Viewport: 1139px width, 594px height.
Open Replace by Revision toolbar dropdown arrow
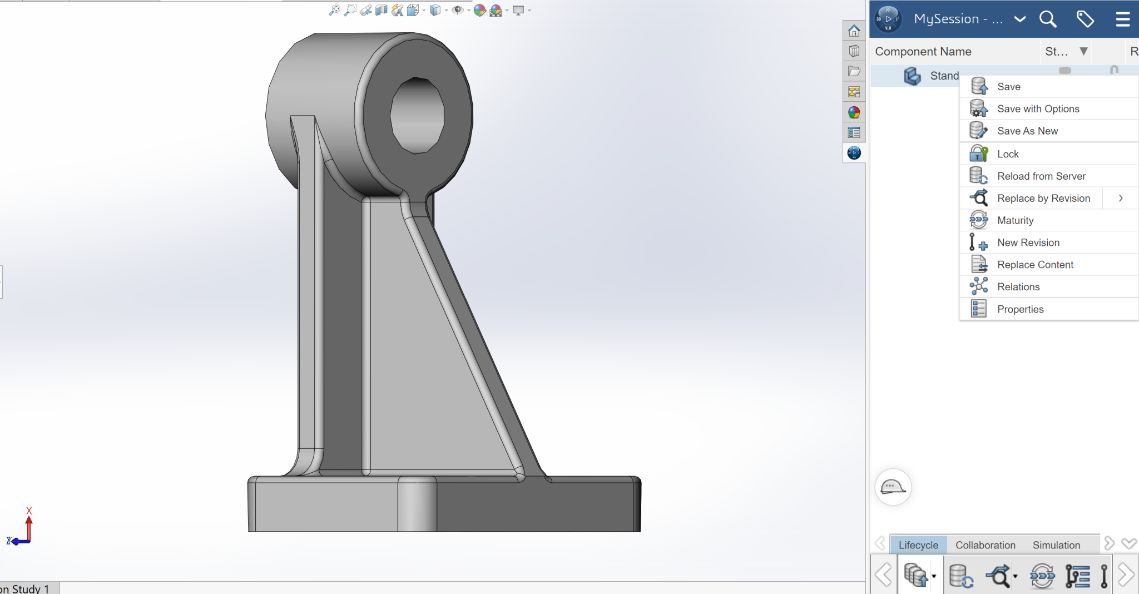(1016, 576)
